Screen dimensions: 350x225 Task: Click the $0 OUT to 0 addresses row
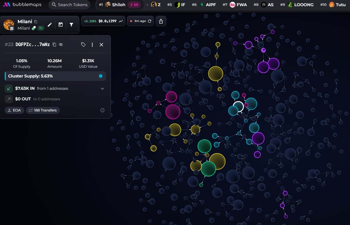(55, 99)
